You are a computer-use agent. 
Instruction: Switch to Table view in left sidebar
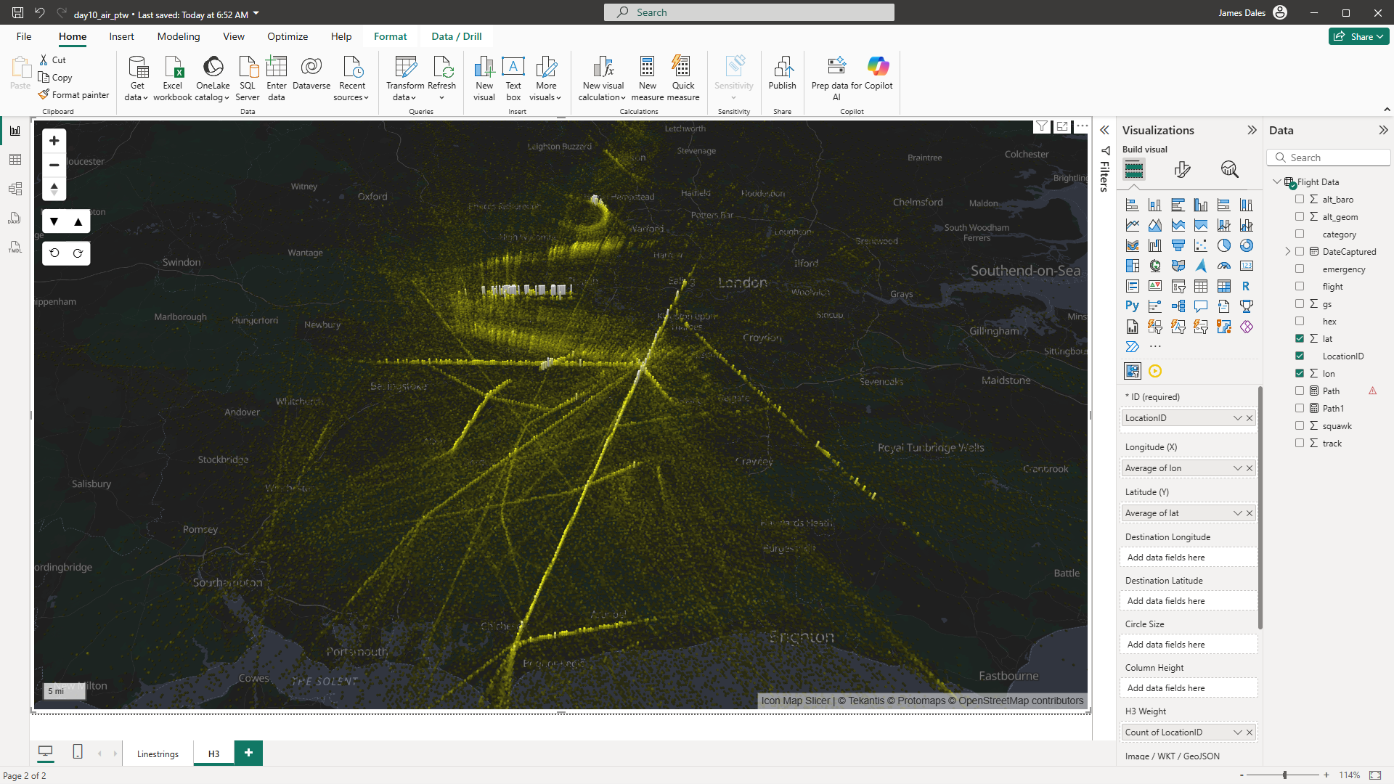point(15,160)
